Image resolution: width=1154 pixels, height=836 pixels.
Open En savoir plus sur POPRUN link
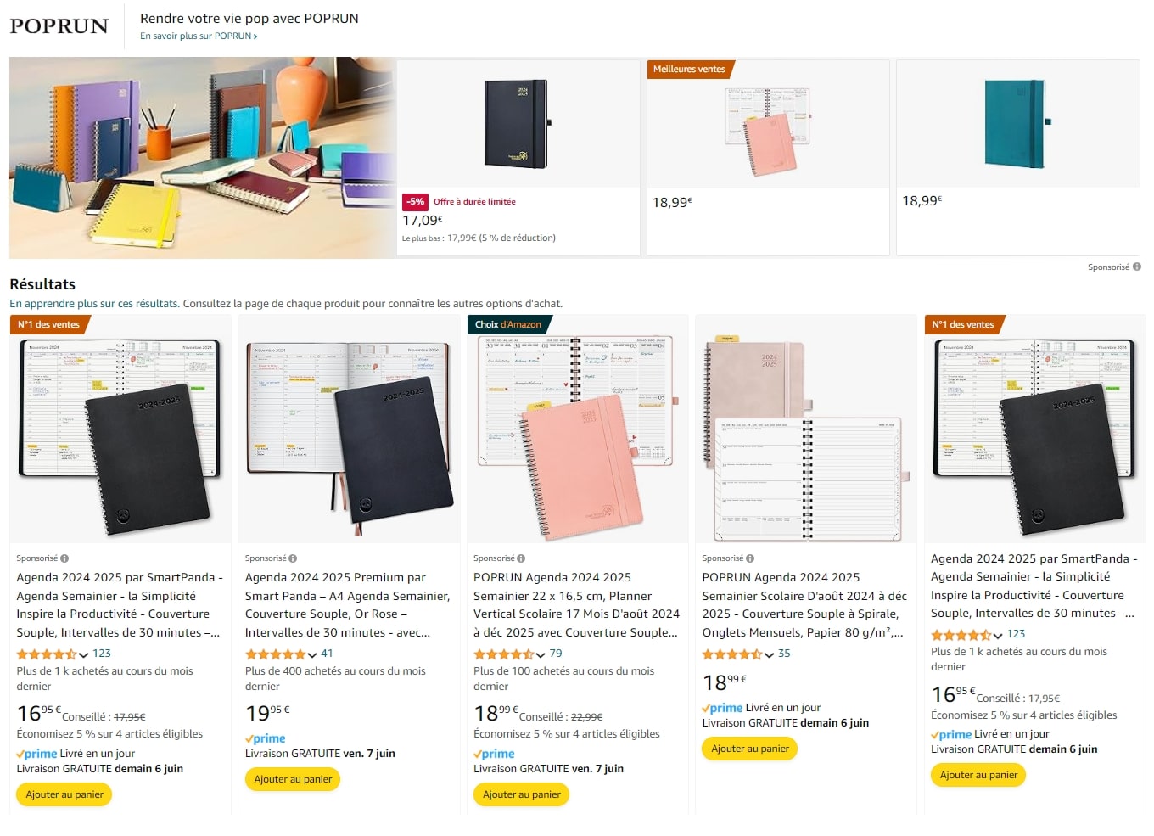pos(199,36)
